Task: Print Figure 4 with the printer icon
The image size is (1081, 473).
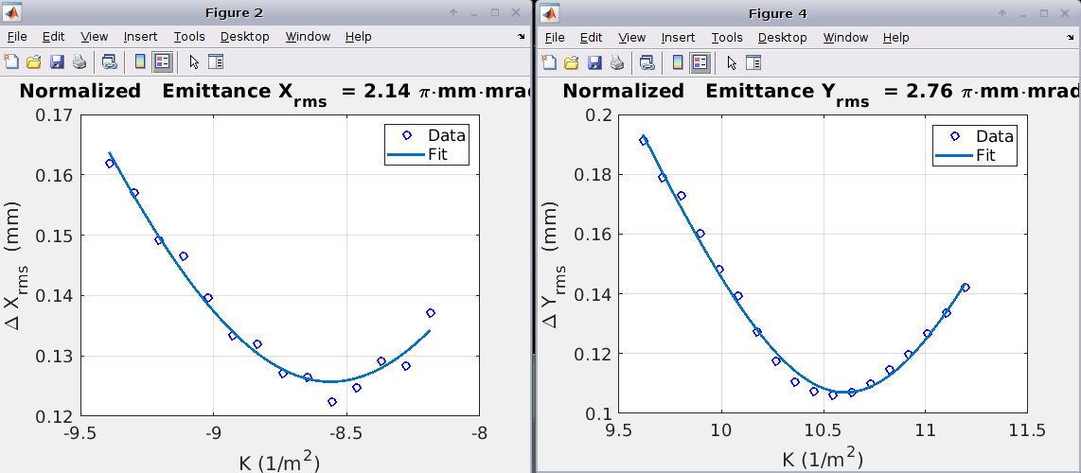Action: pos(617,62)
